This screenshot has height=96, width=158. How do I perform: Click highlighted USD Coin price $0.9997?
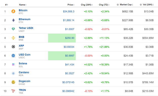70,56
